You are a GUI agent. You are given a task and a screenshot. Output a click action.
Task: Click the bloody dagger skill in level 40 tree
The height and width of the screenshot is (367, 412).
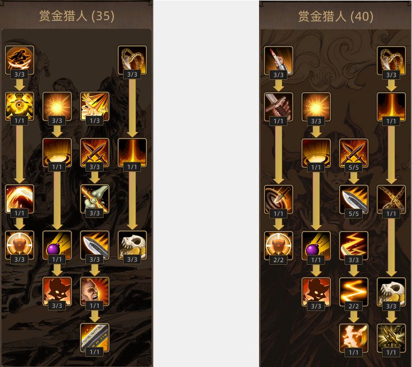279,61
